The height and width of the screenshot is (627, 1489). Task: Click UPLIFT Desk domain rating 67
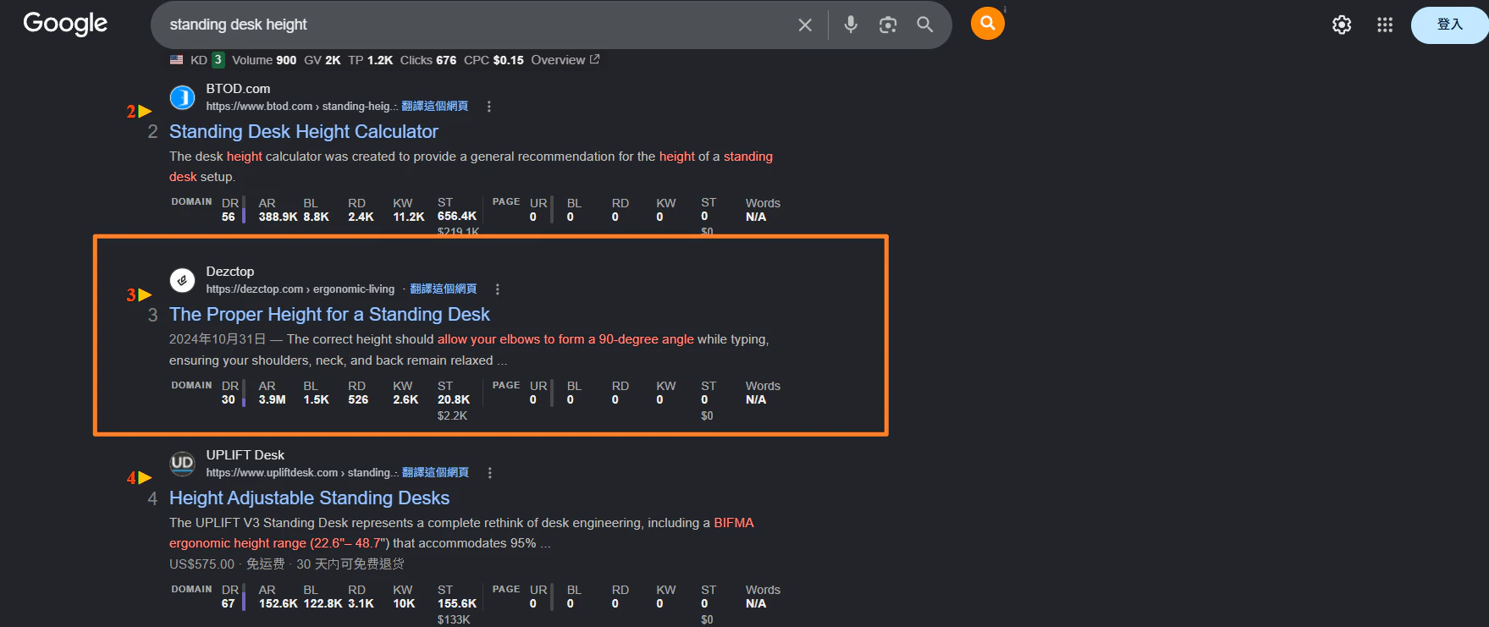(x=229, y=603)
